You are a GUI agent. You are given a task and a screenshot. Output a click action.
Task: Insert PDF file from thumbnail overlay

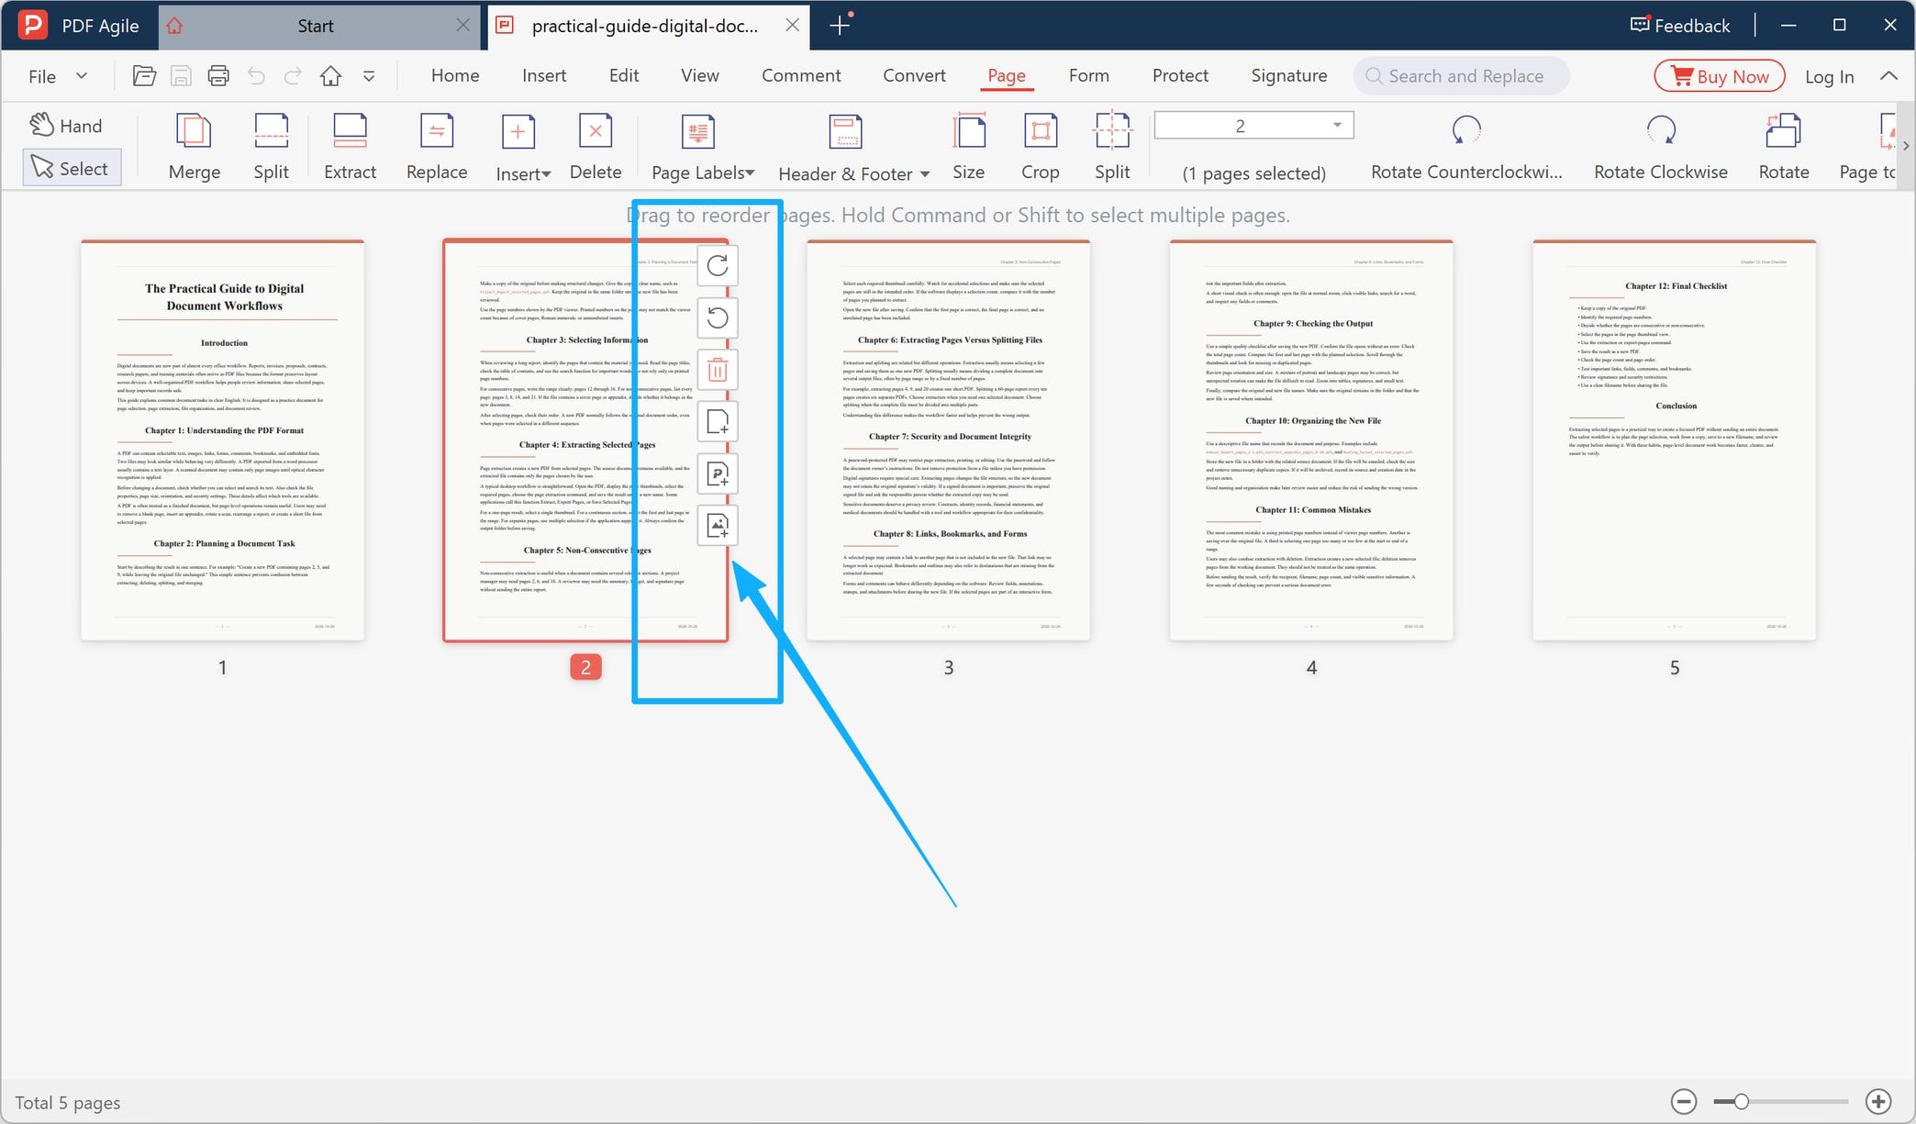click(x=718, y=474)
